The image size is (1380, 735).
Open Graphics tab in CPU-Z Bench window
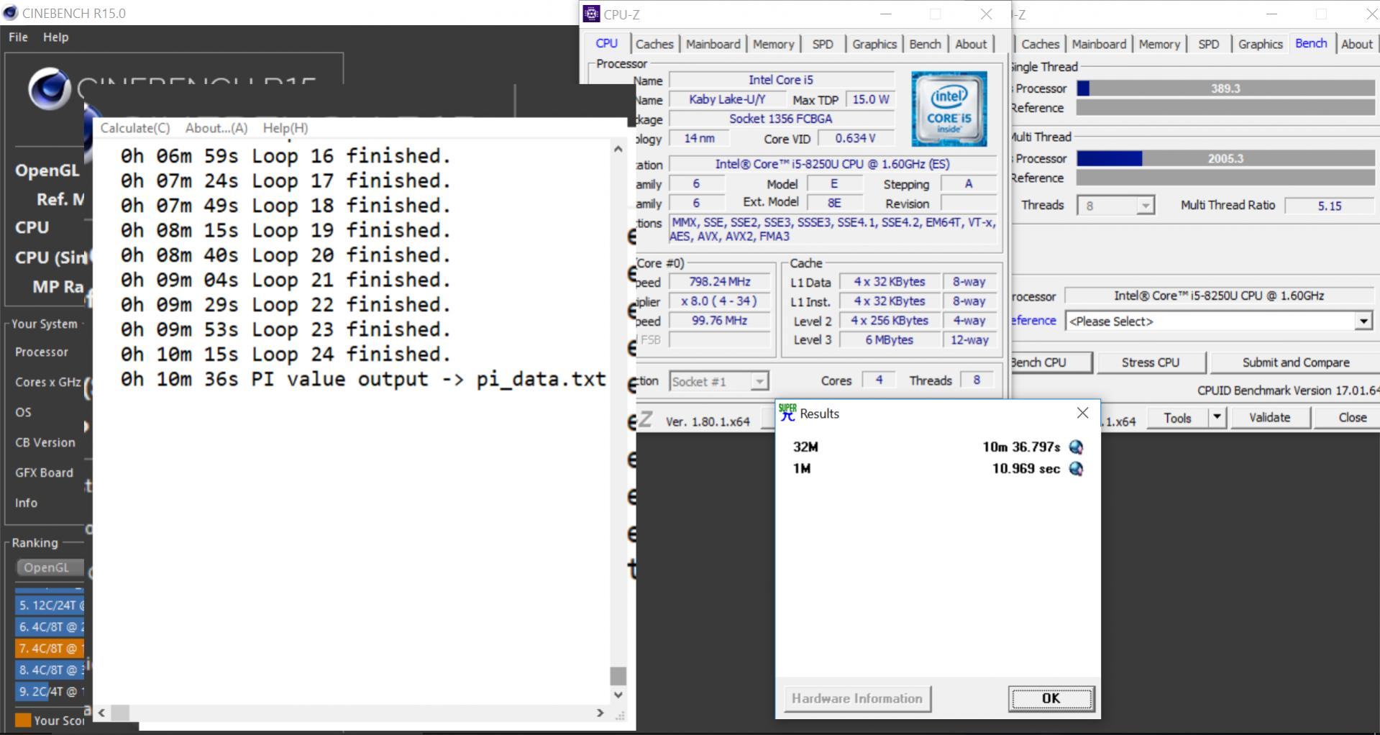[x=1261, y=44]
